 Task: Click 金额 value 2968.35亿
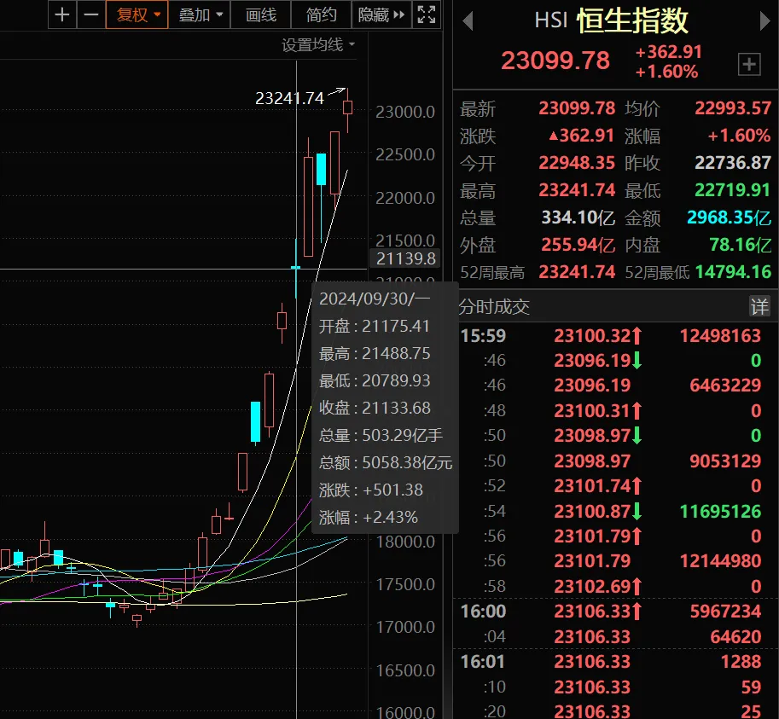[729, 217]
